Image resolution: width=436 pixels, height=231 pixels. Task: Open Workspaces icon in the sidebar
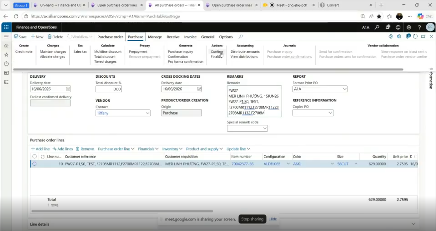tap(6, 73)
